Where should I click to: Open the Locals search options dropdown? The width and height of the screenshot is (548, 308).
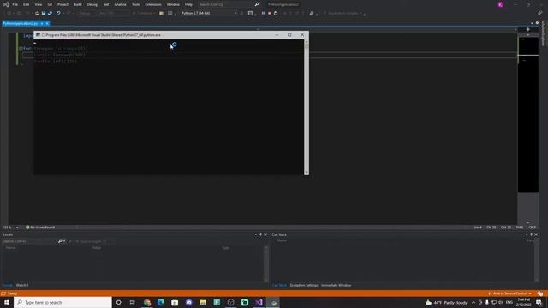point(65,241)
